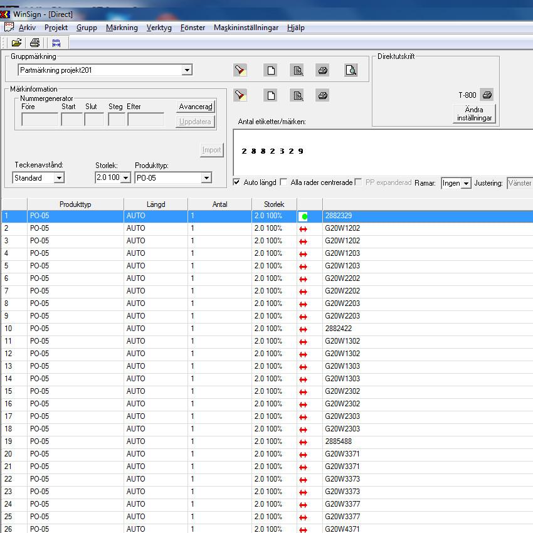The image size is (533, 533).
Task: Click the Steg input field
Action: click(x=117, y=119)
